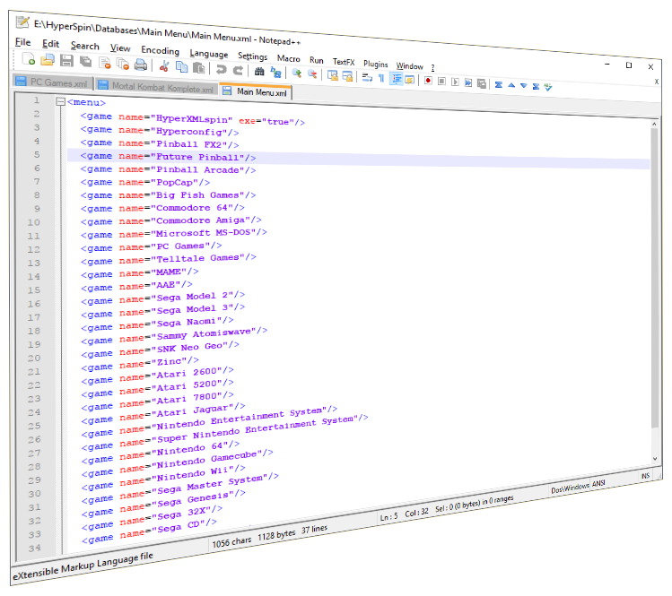Click the Copy icon in toolbar
672x596 pixels.
coord(182,67)
